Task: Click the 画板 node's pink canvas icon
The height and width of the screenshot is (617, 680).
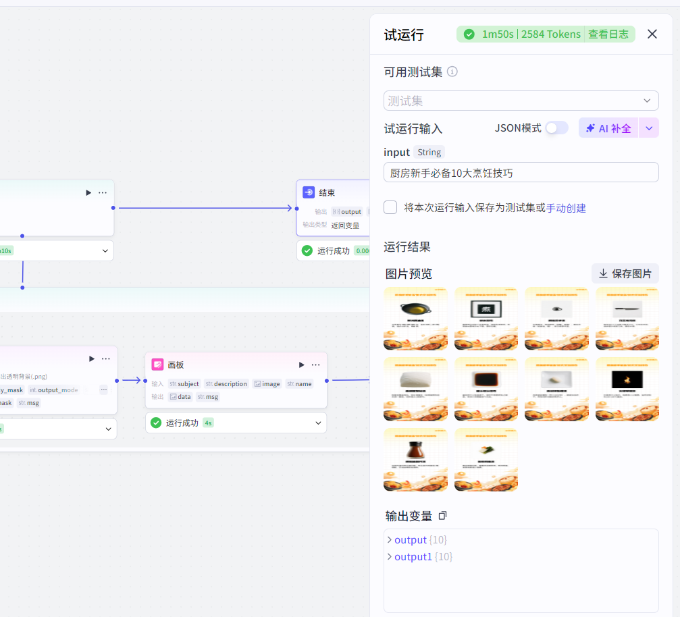Action: pyautogui.click(x=157, y=365)
